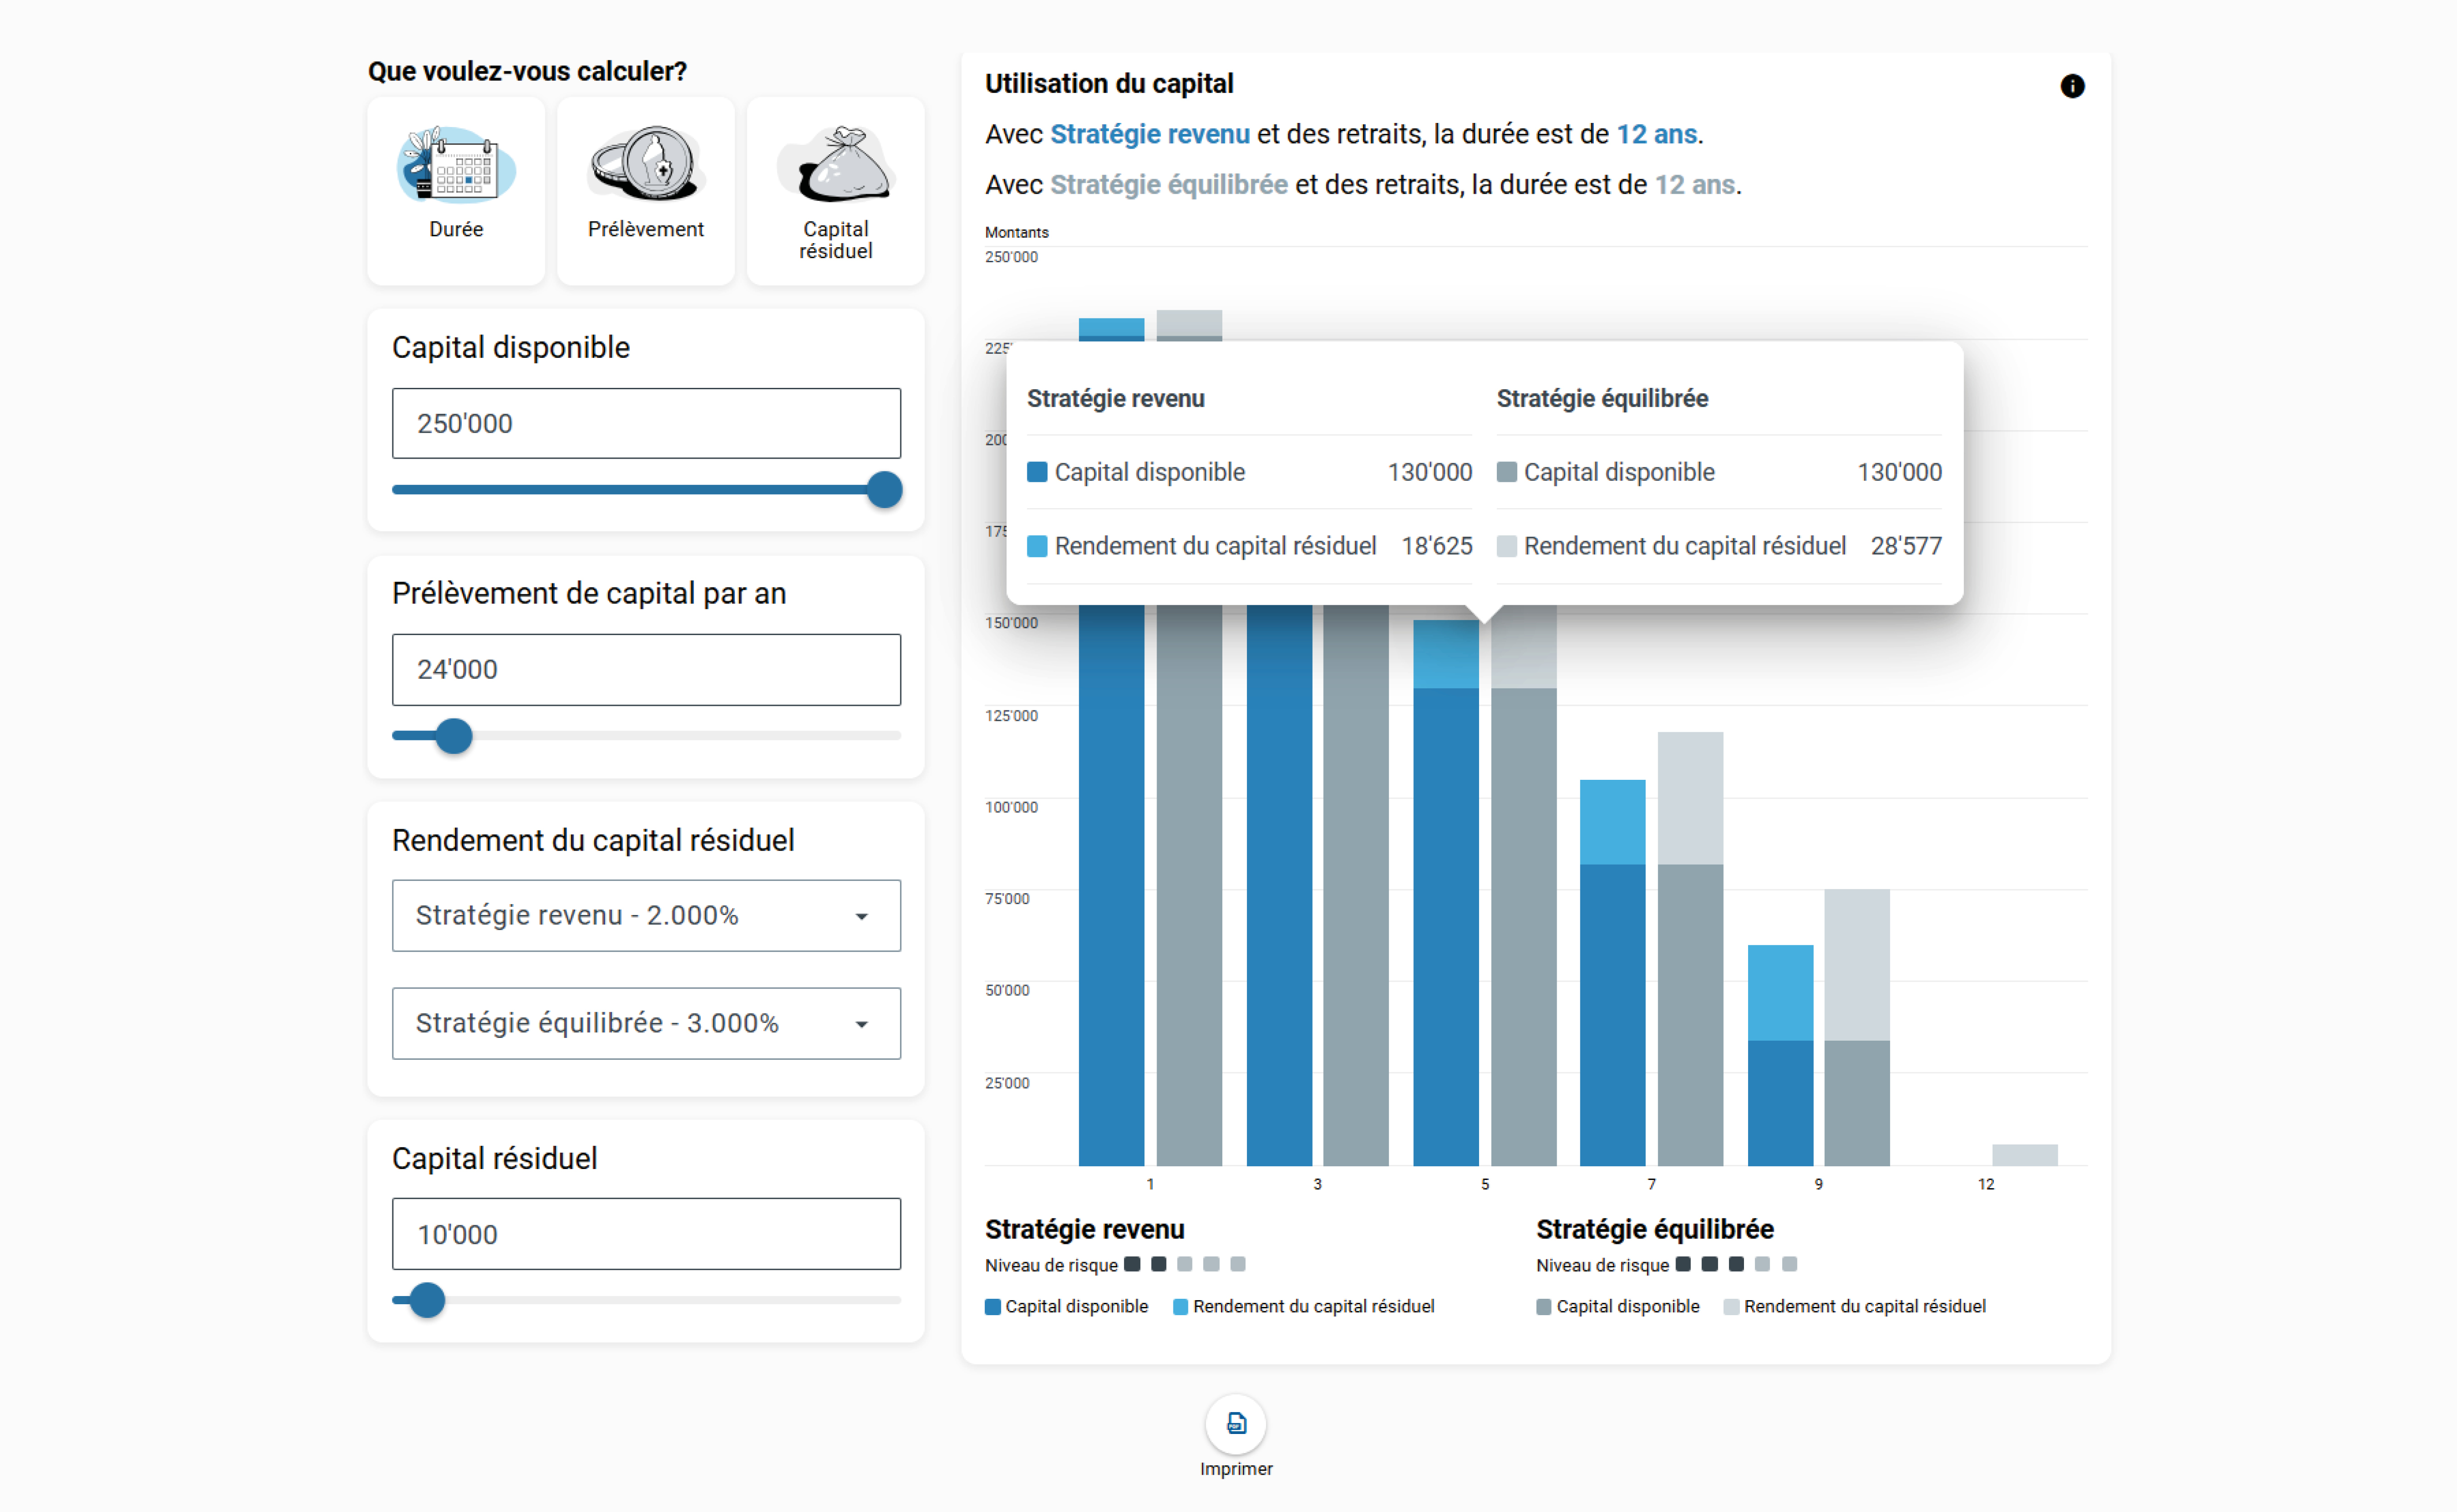Toggle Stratégie équilibrée Capital disponible legend swatch
2457x1512 pixels.
pyautogui.click(x=1544, y=1307)
